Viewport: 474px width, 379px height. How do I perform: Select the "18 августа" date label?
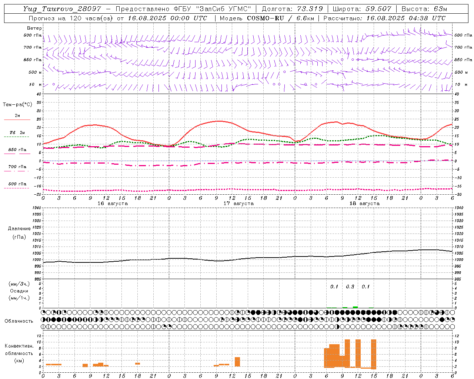pyautogui.click(x=364, y=204)
